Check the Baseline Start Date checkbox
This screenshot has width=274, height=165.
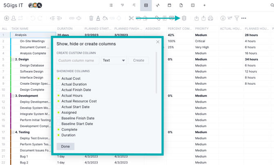click(x=58, y=124)
